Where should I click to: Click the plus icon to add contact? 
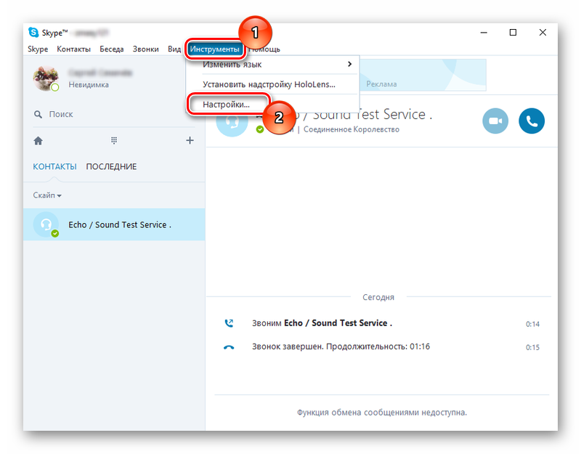[190, 140]
